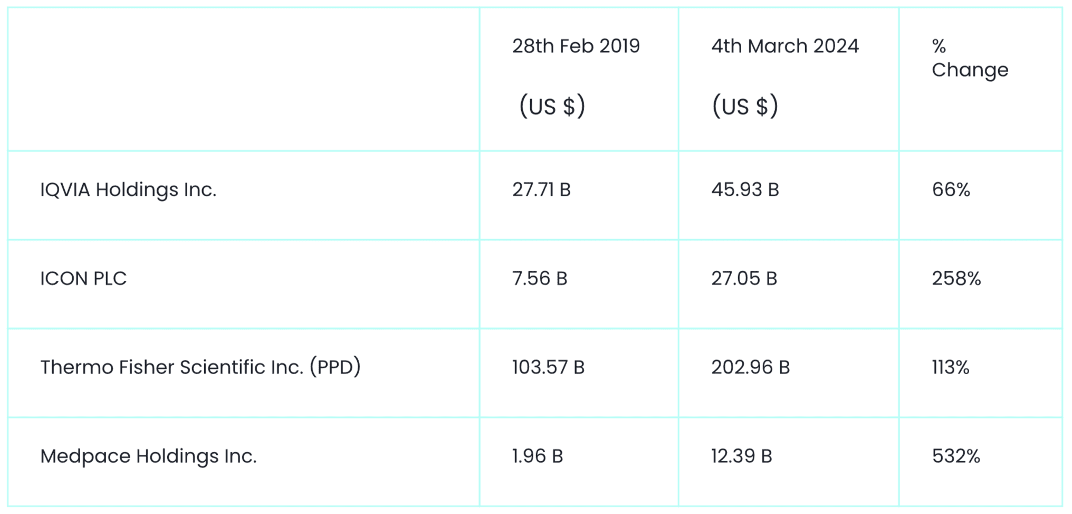Click the 27.71 B value cell
1072x514 pixels.
541,190
